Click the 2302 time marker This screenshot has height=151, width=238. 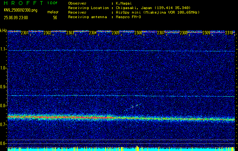point(47,32)
